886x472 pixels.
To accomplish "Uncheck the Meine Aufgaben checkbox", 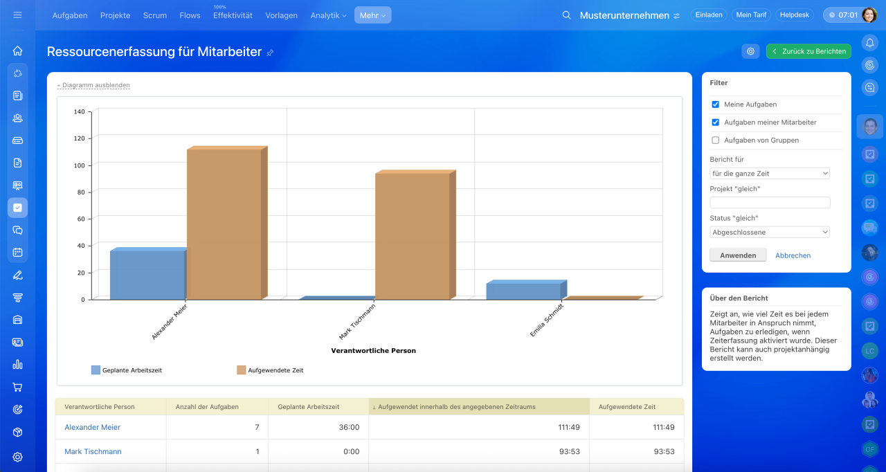I will click(x=716, y=105).
